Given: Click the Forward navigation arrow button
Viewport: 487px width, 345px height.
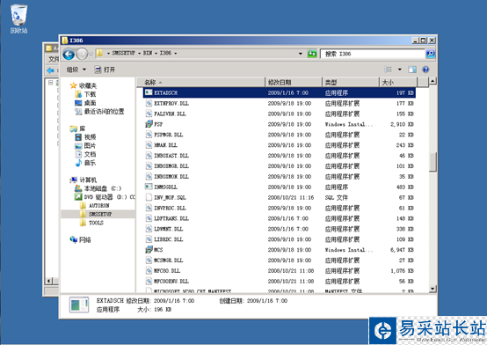Looking at the screenshot, I should pos(82,55).
